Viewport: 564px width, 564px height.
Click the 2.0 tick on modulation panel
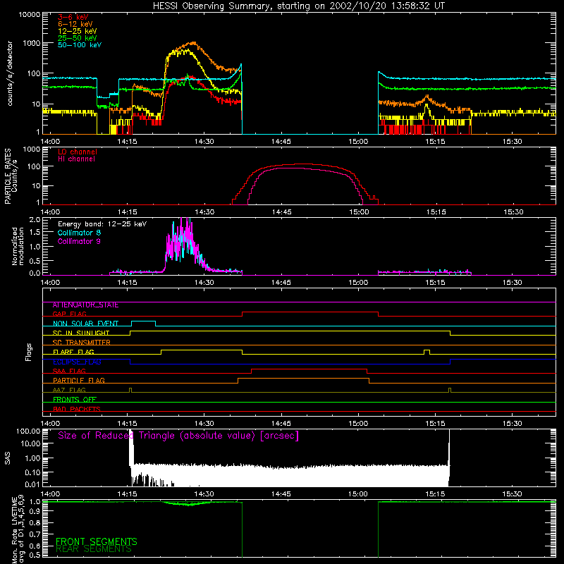pos(35,220)
